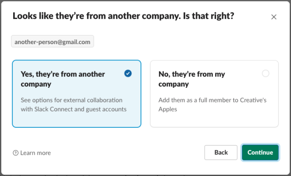Click the "No, they're from my" title line
The image size is (291, 176).
coord(192,74)
